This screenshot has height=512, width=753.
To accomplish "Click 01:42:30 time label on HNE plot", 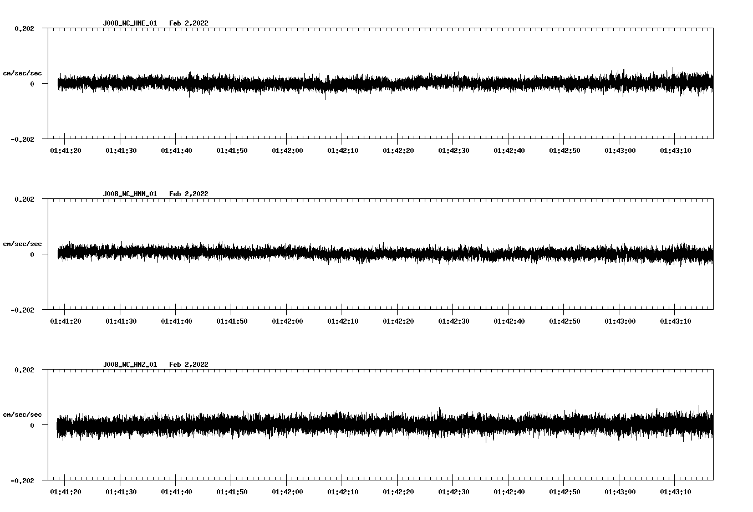I will tap(454, 151).
